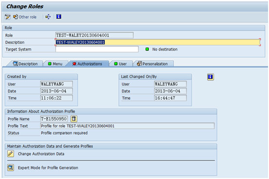Viewport: 269px width, 179px height.
Task: Click Created by Time field 11:06:22
Action: click(56, 98)
